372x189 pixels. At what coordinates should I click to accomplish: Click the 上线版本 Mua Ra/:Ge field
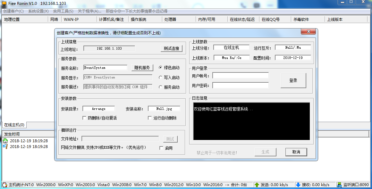click(232, 58)
